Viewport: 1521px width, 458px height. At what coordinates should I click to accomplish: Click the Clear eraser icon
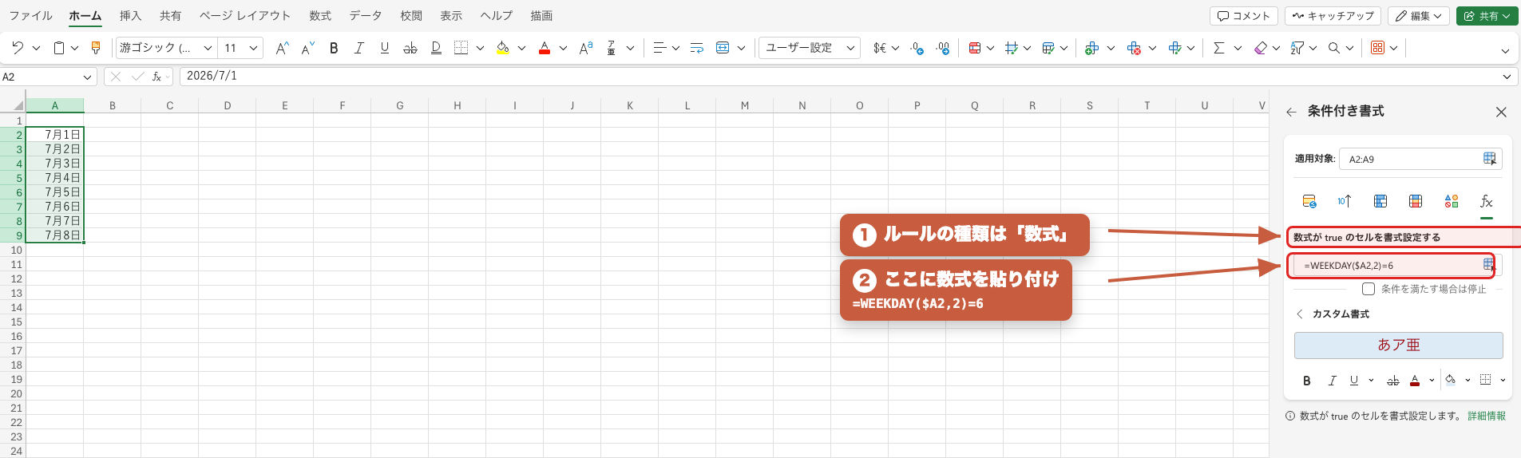(x=1261, y=48)
